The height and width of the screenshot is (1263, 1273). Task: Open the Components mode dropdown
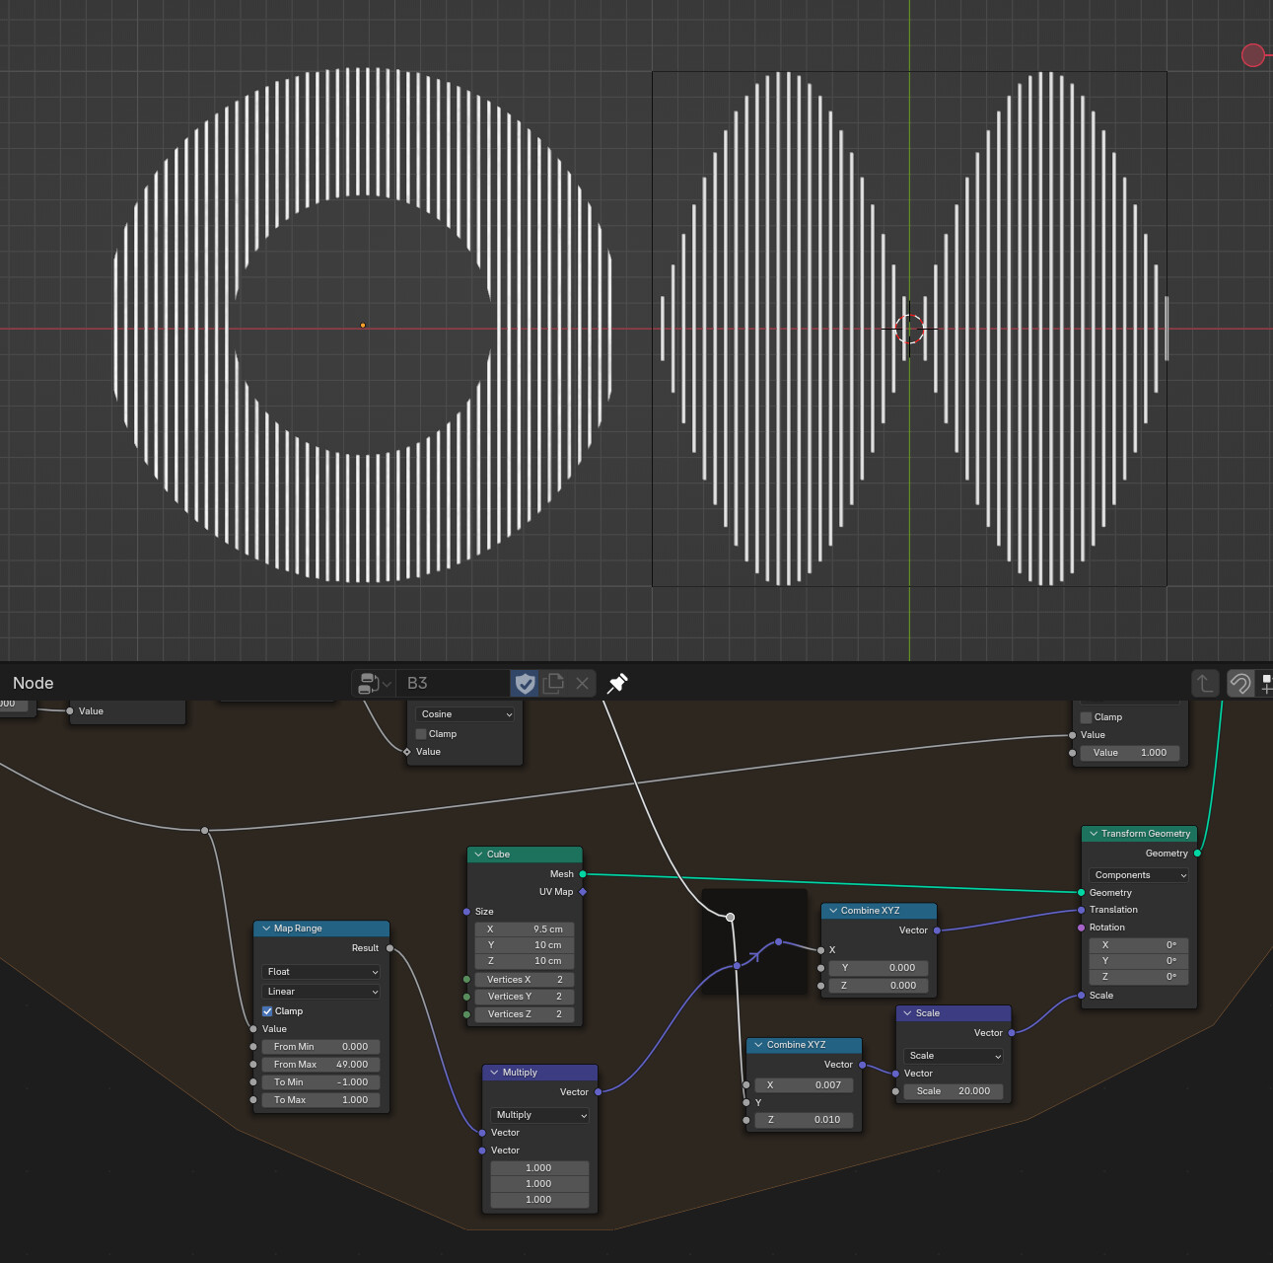tap(1139, 875)
